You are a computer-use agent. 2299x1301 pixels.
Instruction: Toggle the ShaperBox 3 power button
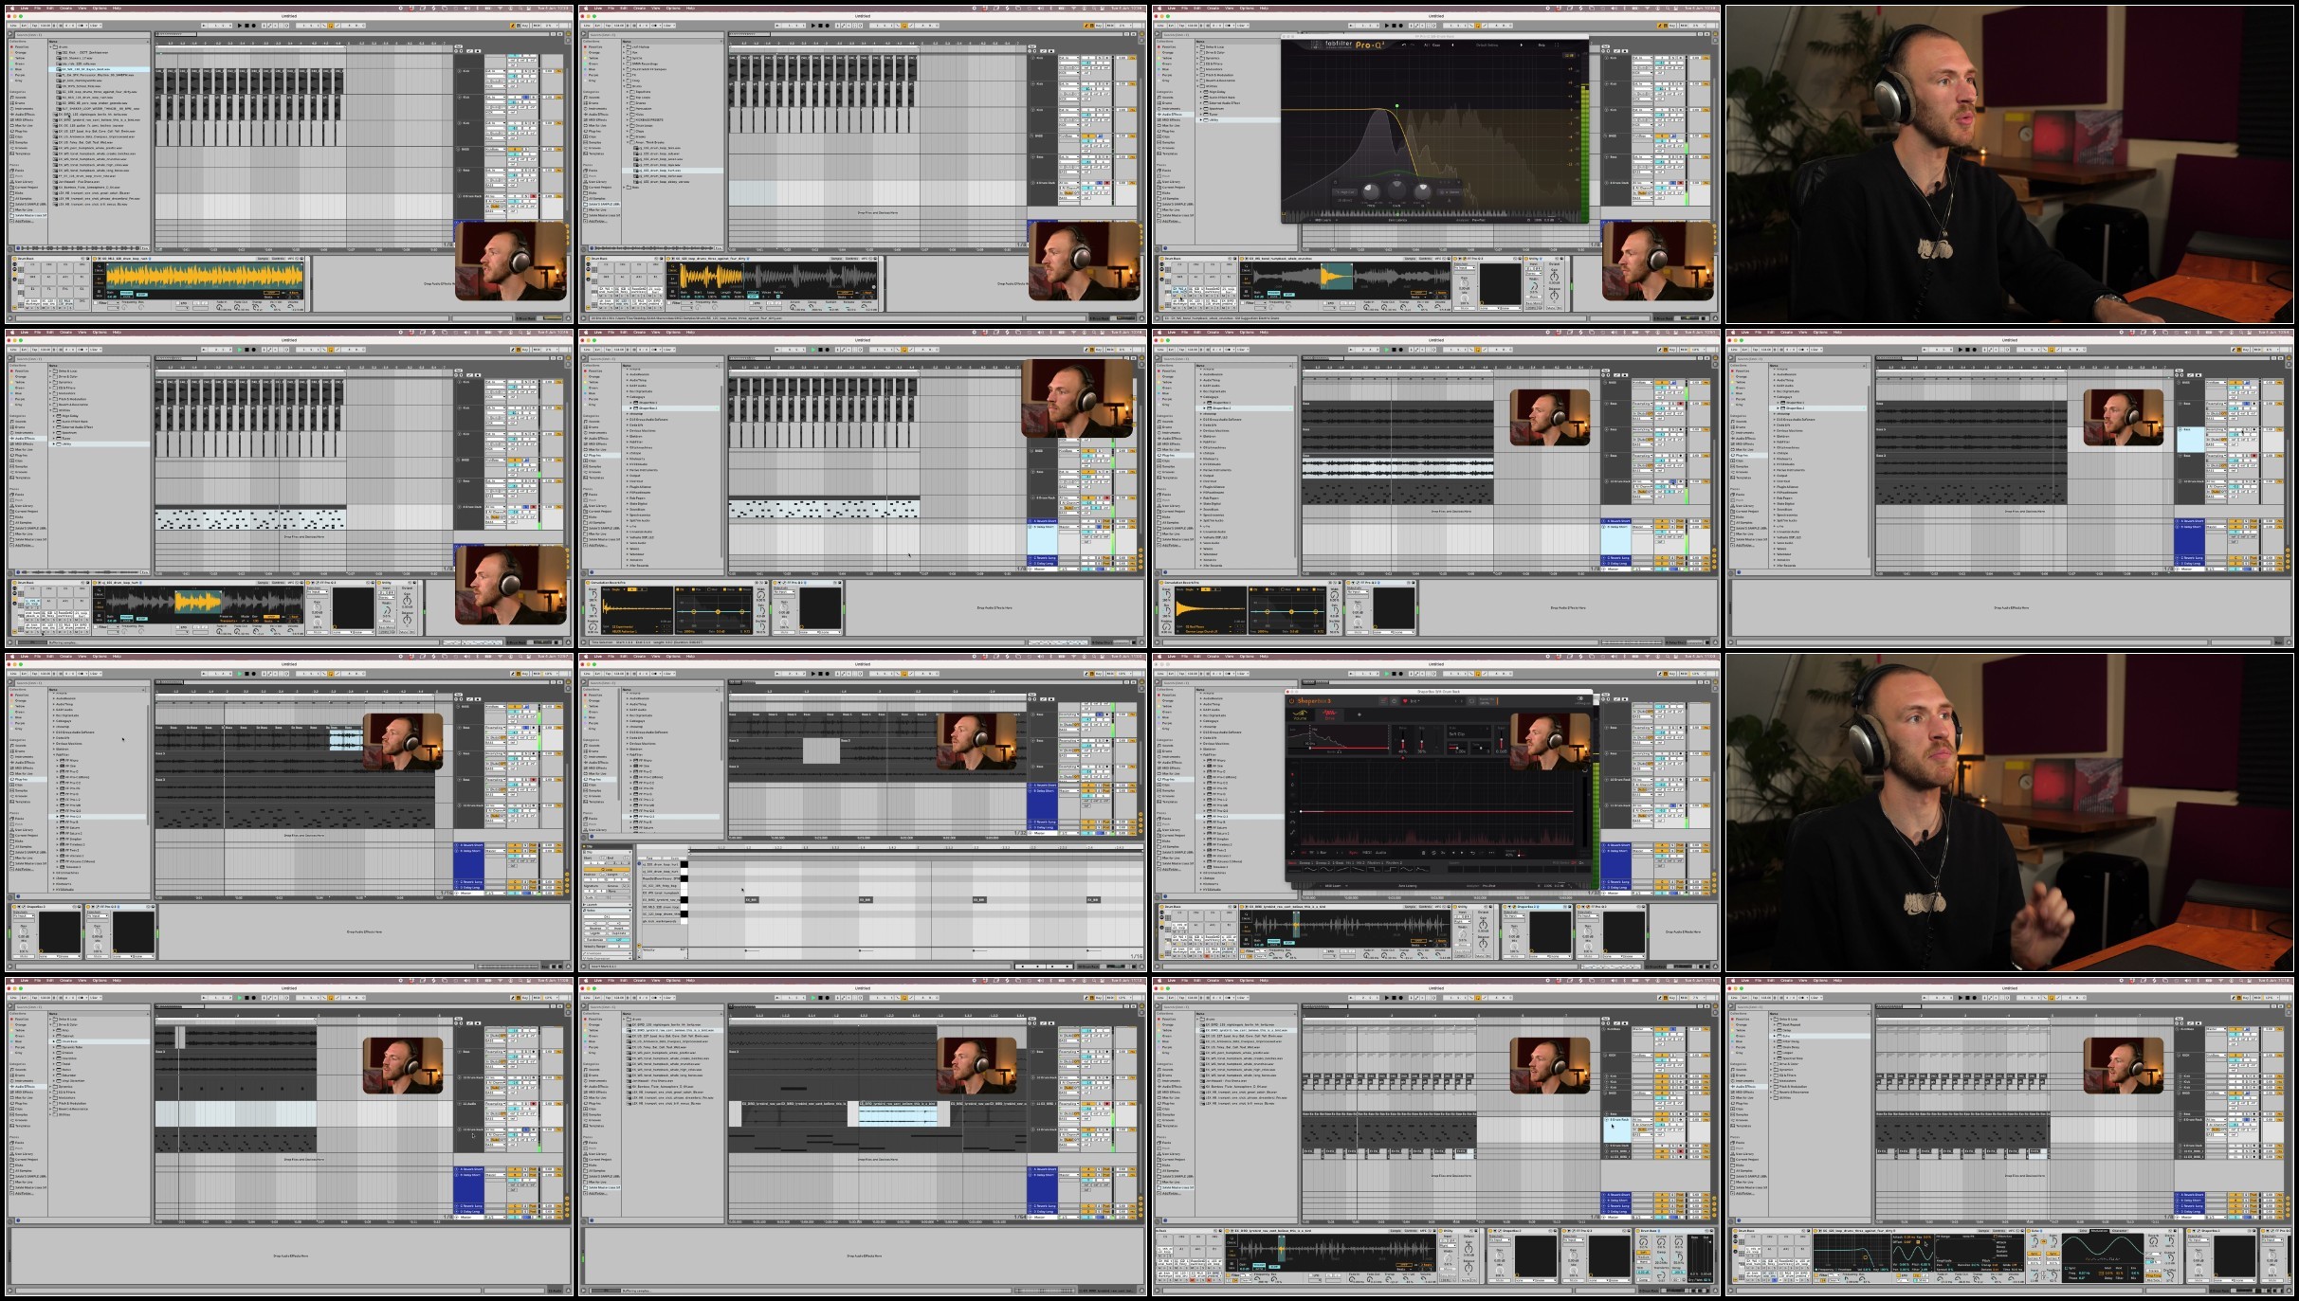click(x=1291, y=701)
